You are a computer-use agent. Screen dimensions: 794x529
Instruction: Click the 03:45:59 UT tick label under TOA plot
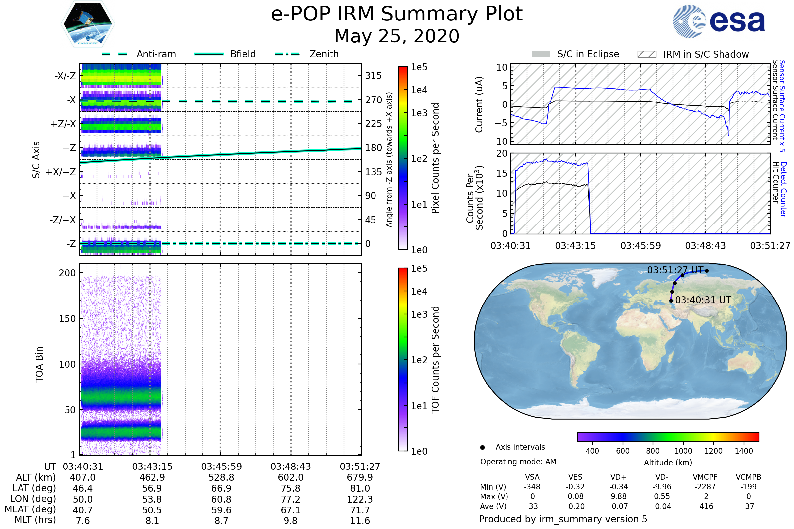point(221,467)
